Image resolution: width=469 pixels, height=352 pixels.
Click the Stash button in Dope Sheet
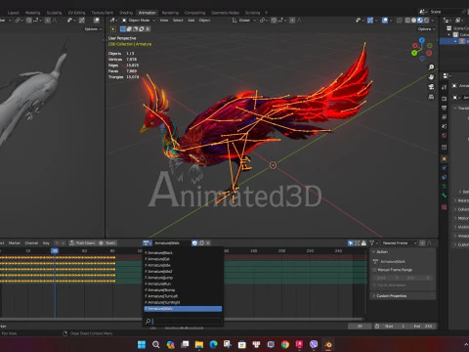coord(107,242)
